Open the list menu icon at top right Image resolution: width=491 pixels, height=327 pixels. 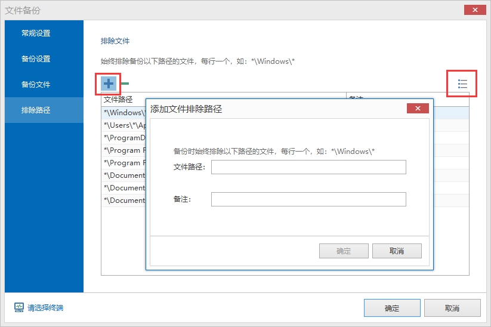pyautogui.click(x=462, y=84)
